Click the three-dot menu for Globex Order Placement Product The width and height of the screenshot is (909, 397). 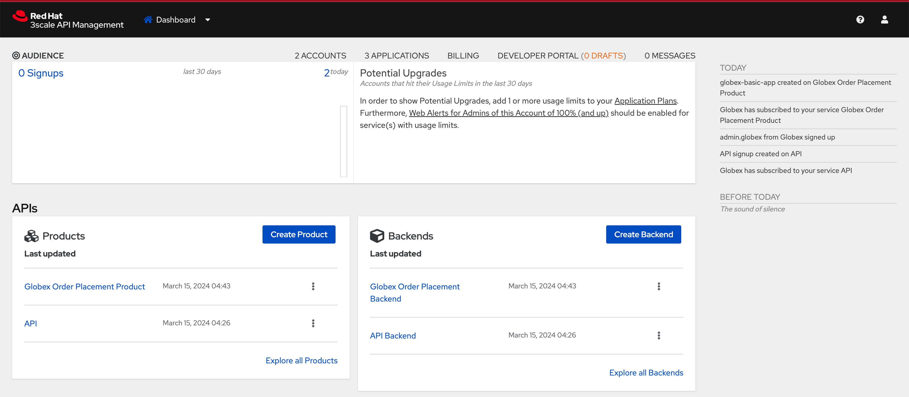coord(314,286)
